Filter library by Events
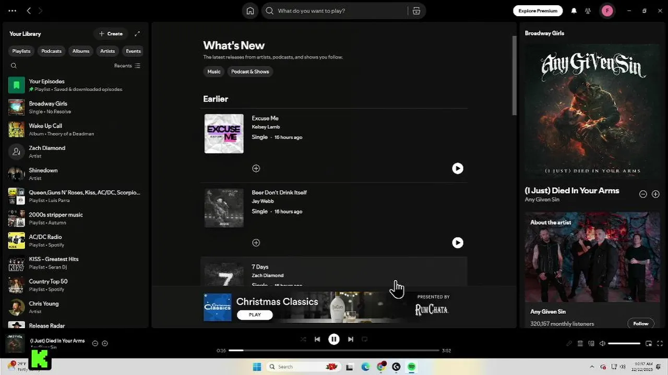Screen dimensions: 668x375 click(x=133, y=51)
